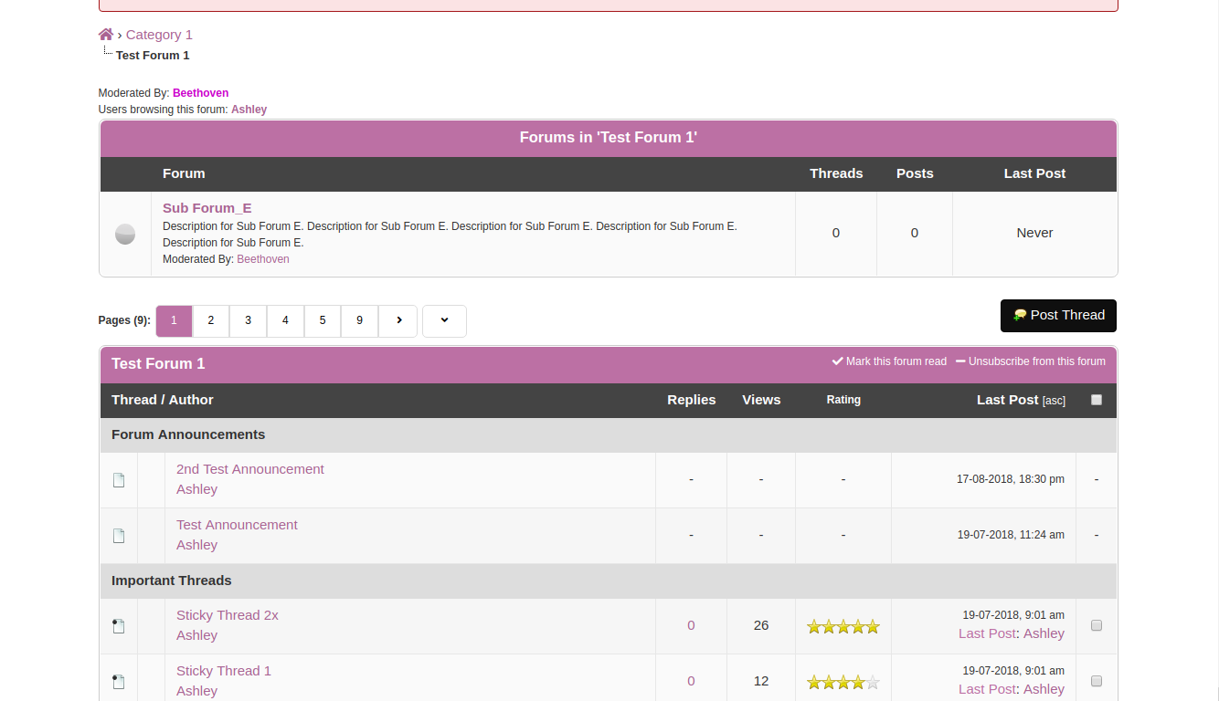Open the Sub Forum_E link
Screen dimensions: 1219x701
(x=207, y=208)
